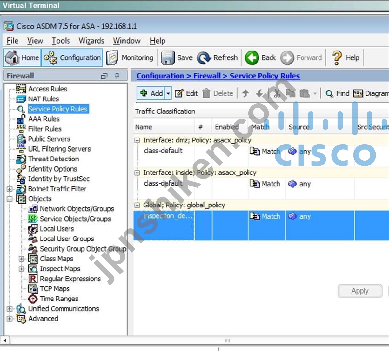Open the Home view icon
This screenshot has width=389, height=351.
[x=12, y=57]
